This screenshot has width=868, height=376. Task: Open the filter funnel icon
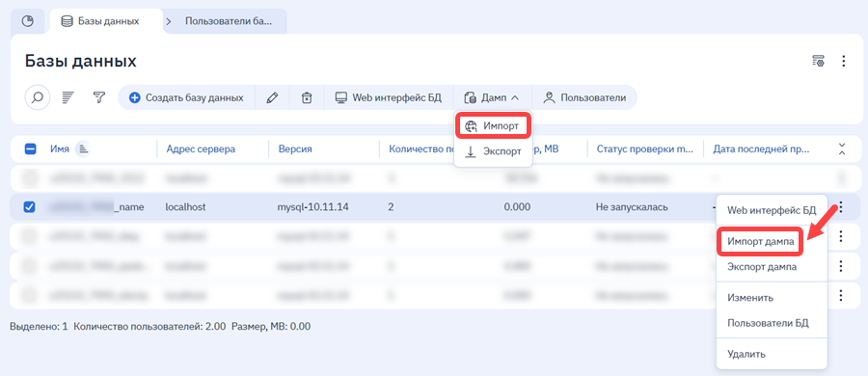98,98
